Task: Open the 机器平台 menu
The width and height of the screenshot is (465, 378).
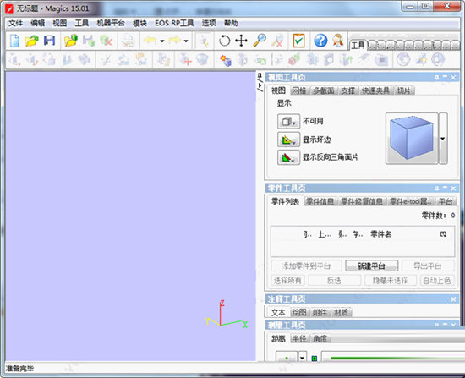Action: pos(111,23)
